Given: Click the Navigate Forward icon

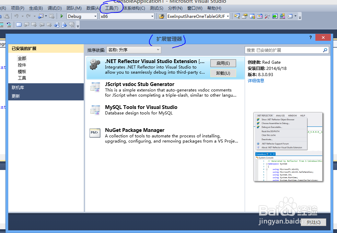Looking at the screenshot, I should pyautogui.click(x=51, y=16).
